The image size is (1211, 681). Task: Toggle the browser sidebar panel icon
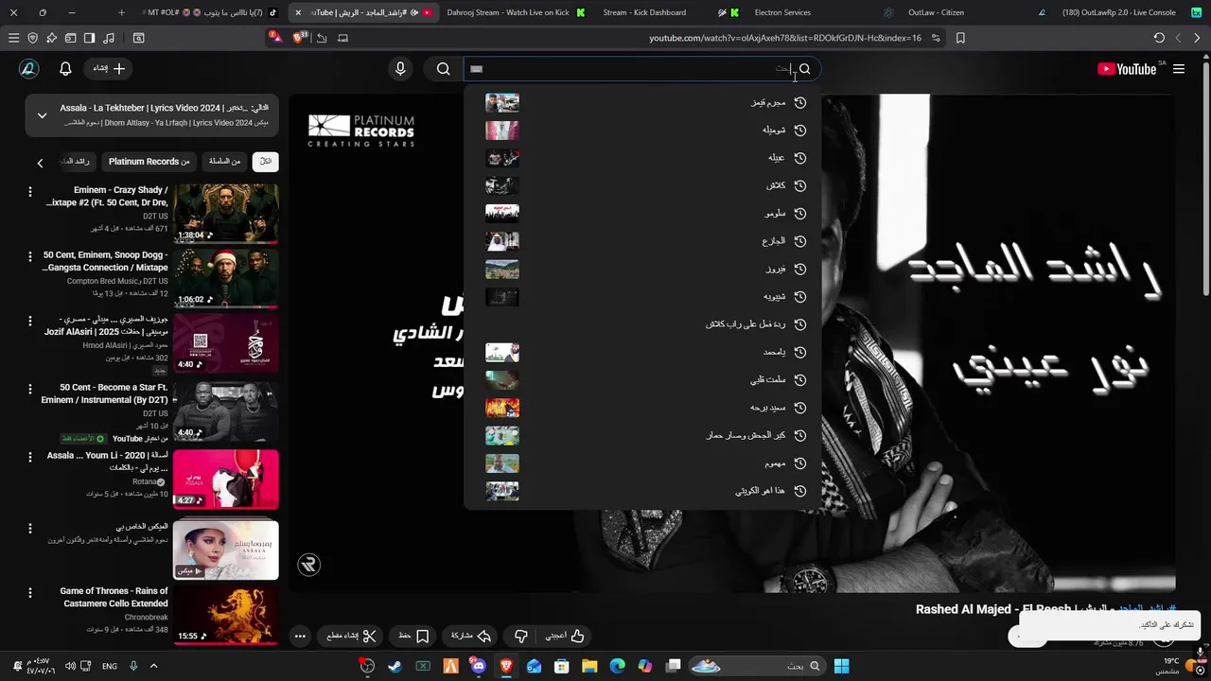click(x=89, y=38)
